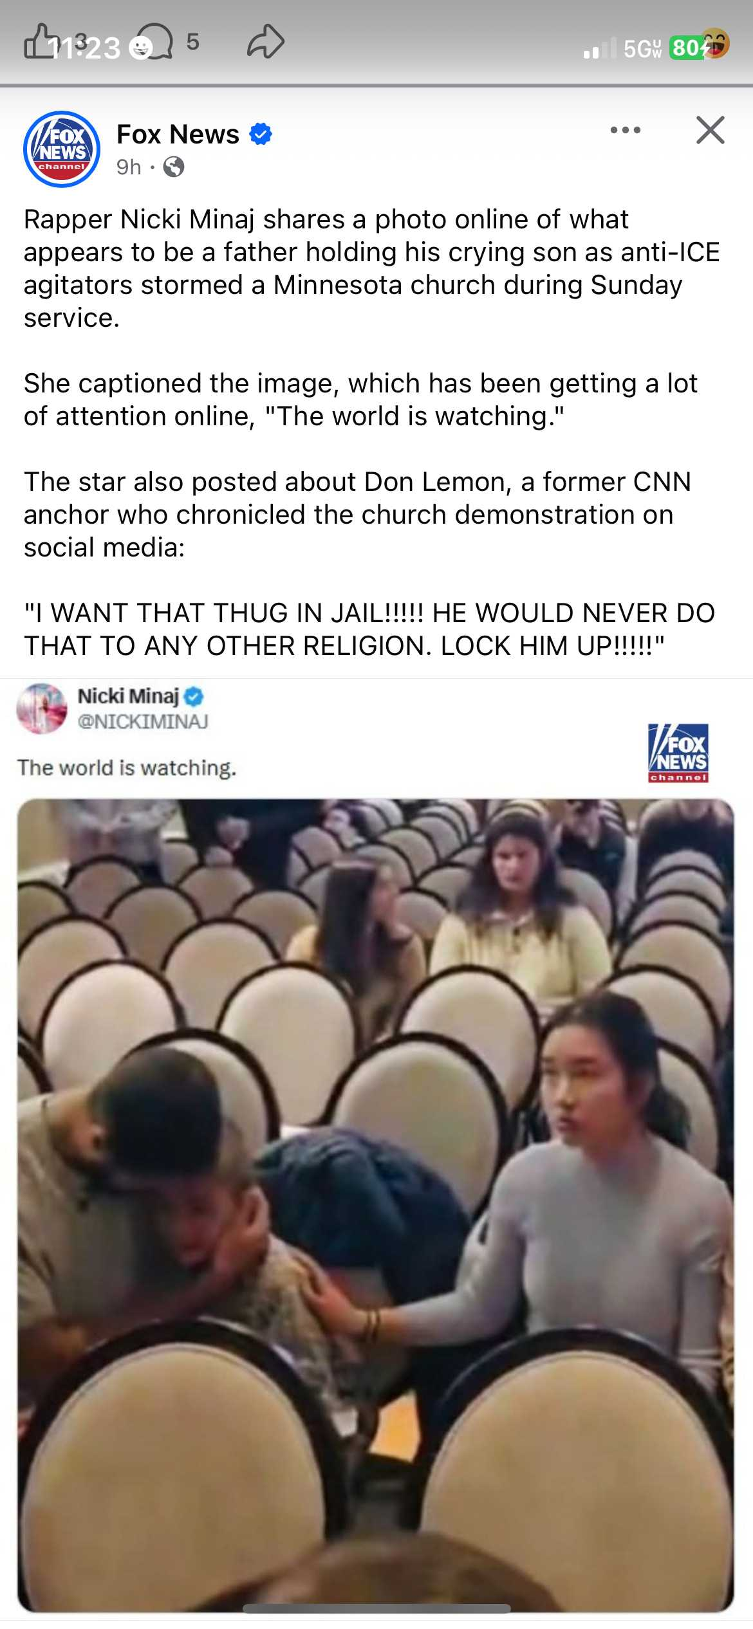Tap Fox News blue verified badge
753x1629 pixels.
[x=261, y=134]
